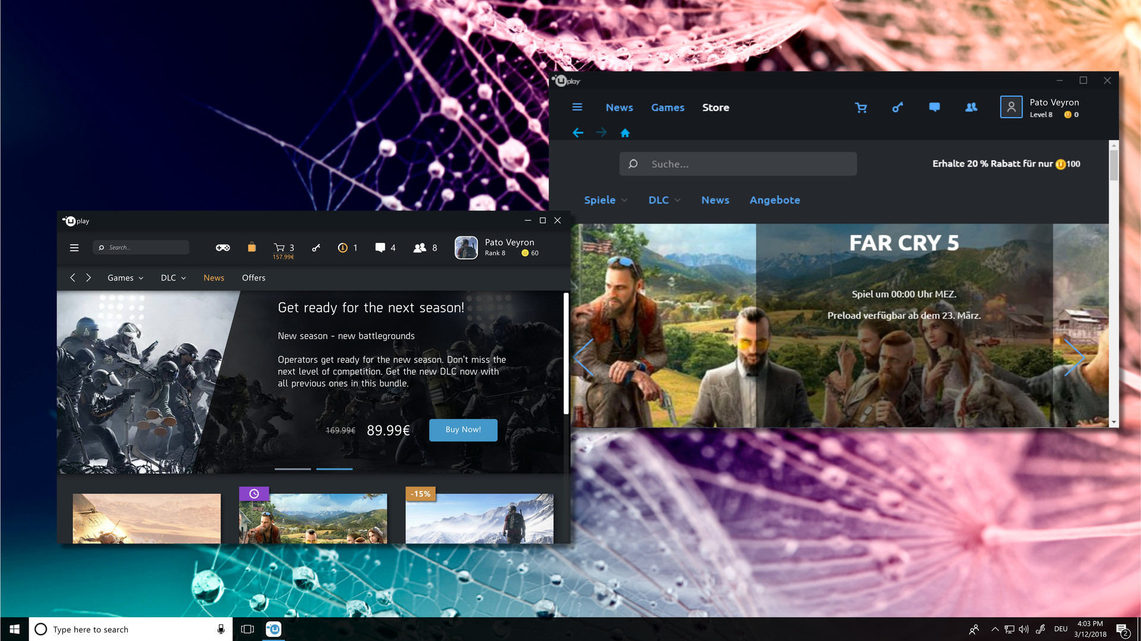Viewport: 1141px width, 641px height.
Task: Open the orange shopping bag icon
Action: (252, 248)
